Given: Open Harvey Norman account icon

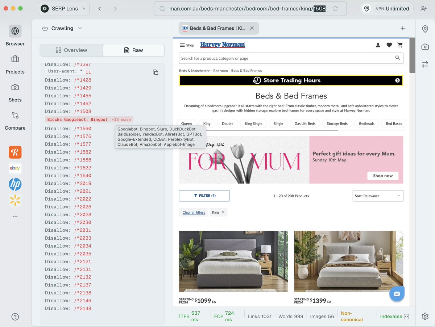Looking at the screenshot, I should coord(378,45).
